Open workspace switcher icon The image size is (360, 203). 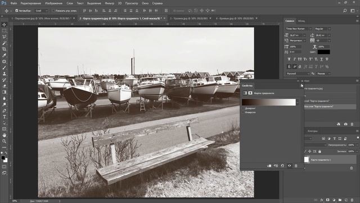point(353,11)
